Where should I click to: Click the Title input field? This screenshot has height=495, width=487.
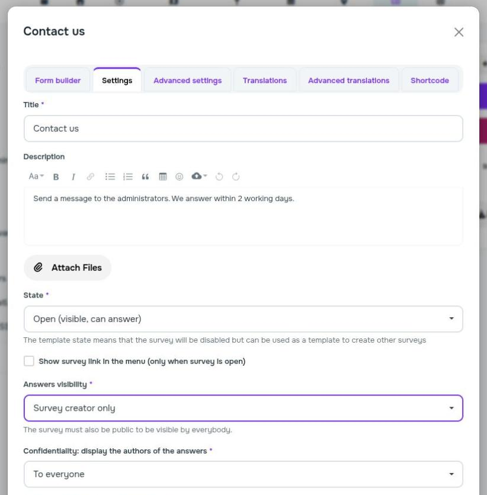(243, 129)
